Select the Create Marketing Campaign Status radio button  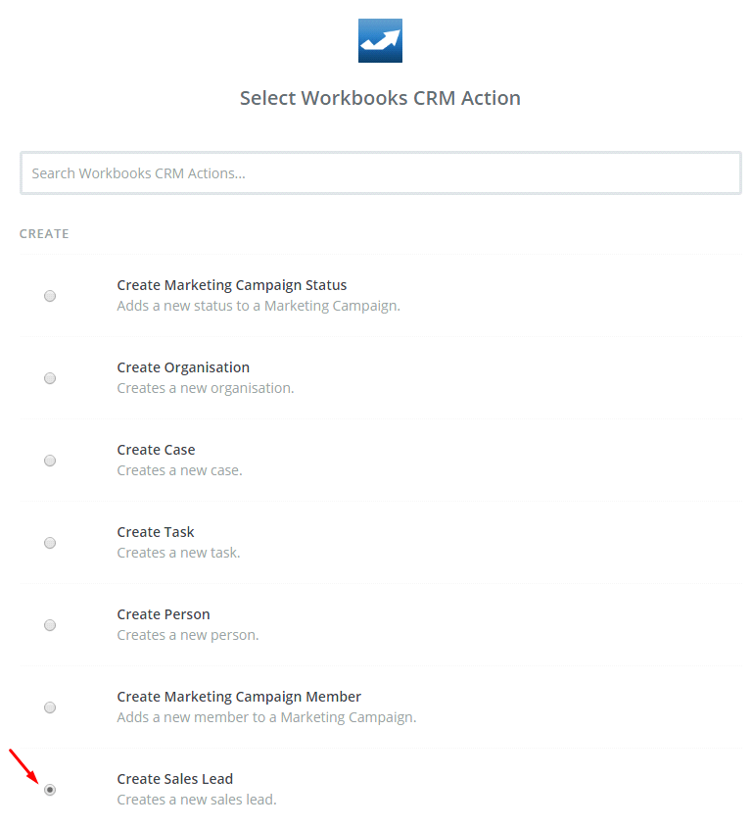click(x=50, y=296)
